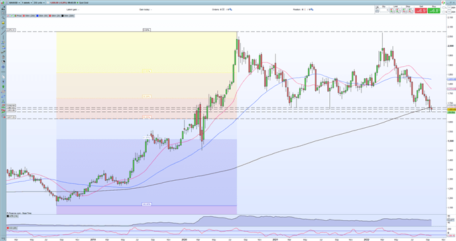Screen dimensions: 456x241
Task: Click the second Stop order icon
Action: pos(411,11)
